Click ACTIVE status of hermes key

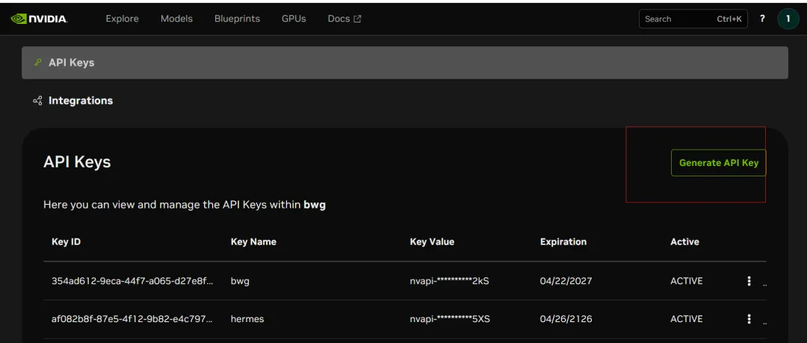(687, 319)
